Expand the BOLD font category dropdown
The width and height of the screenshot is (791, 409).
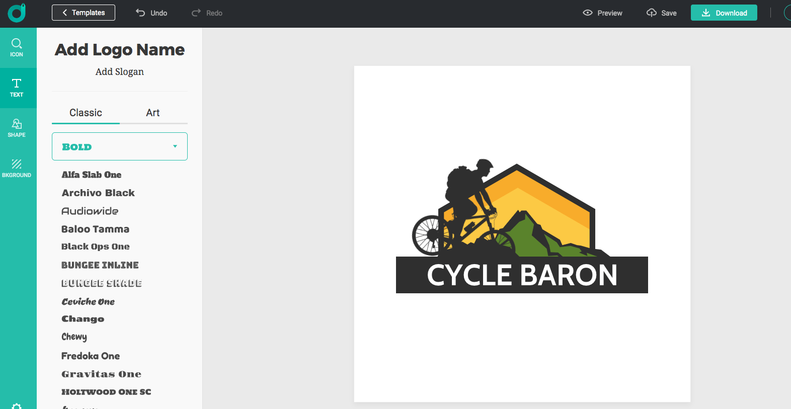(x=120, y=146)
